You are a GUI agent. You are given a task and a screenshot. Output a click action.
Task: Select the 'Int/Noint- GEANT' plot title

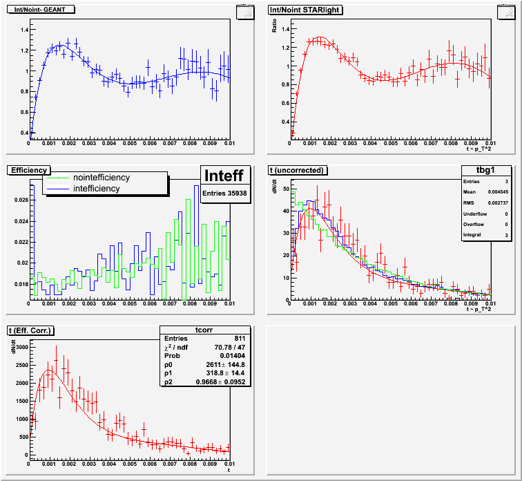(41, 10)
